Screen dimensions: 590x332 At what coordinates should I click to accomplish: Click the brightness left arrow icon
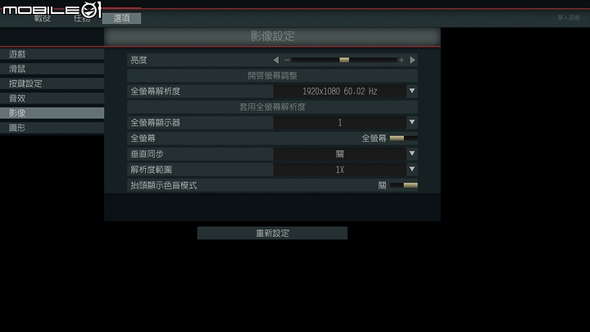[x=276, y=60]
